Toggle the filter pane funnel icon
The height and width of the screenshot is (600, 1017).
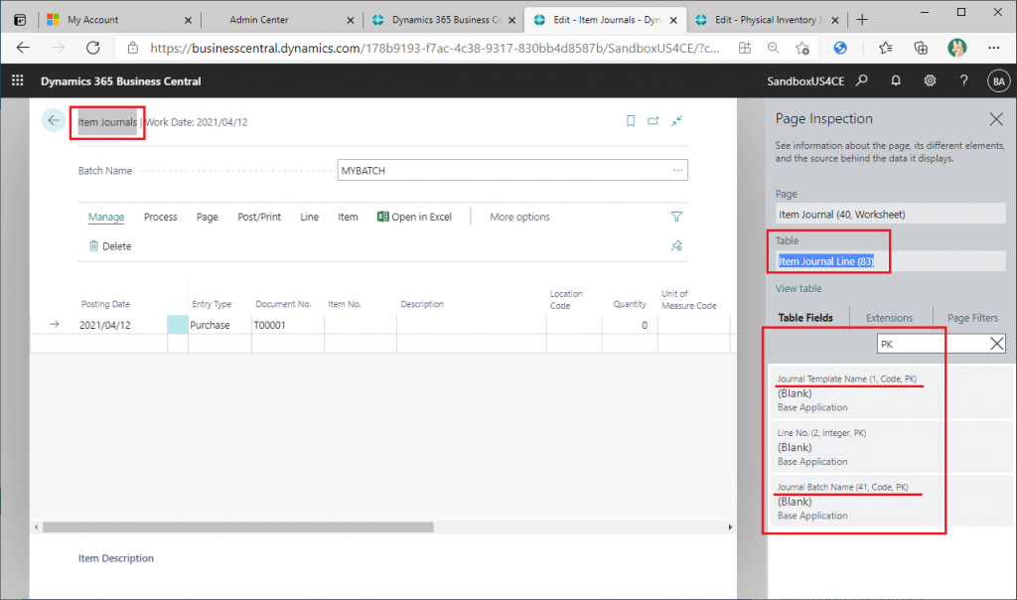(676, 217)
